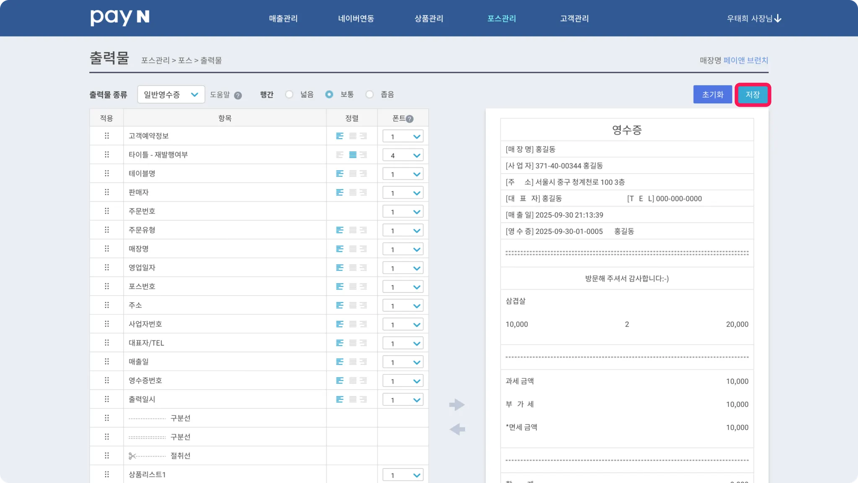This screenshot has width=858, height=483.
Task: Click the 페이앤 브런치 store name link
Action: click(746, 60)
